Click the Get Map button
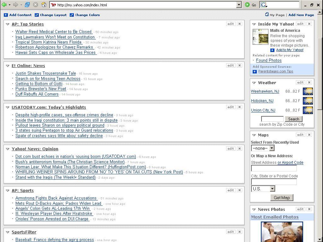The image size is (323, 242). point(282,198)
